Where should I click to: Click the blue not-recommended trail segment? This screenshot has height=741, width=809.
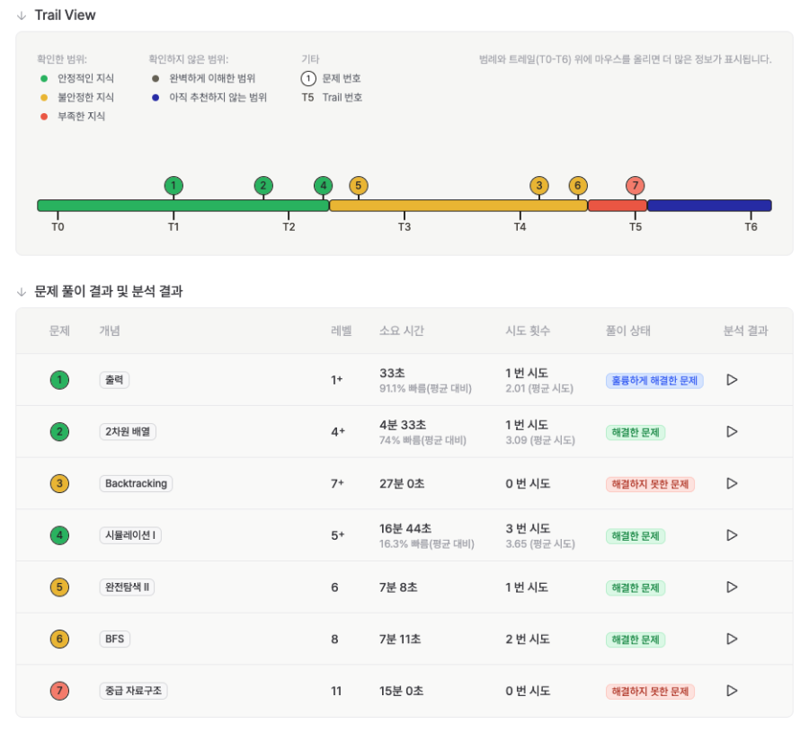[x=709, y=205]
